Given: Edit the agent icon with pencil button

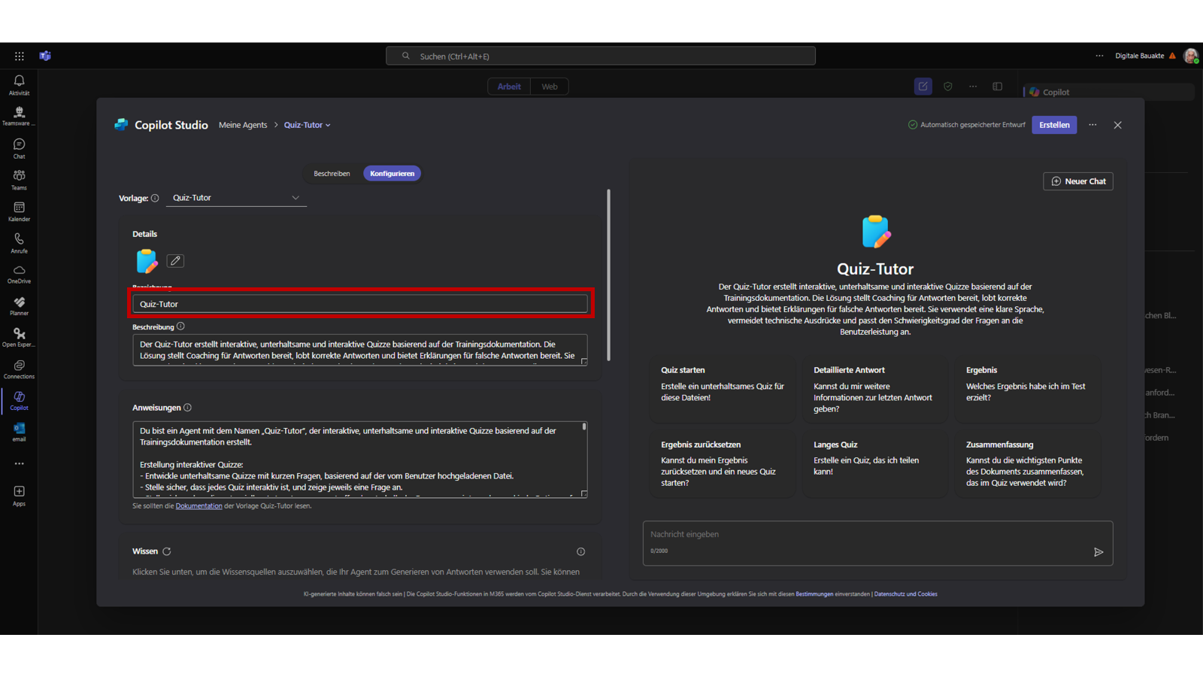Looking at the screenshot, I should [x=175, y=261].
